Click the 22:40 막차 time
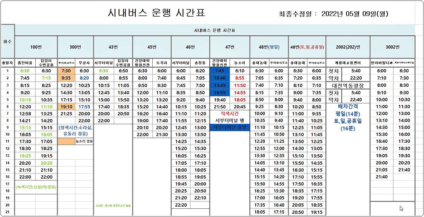 (x=356, y=100)
